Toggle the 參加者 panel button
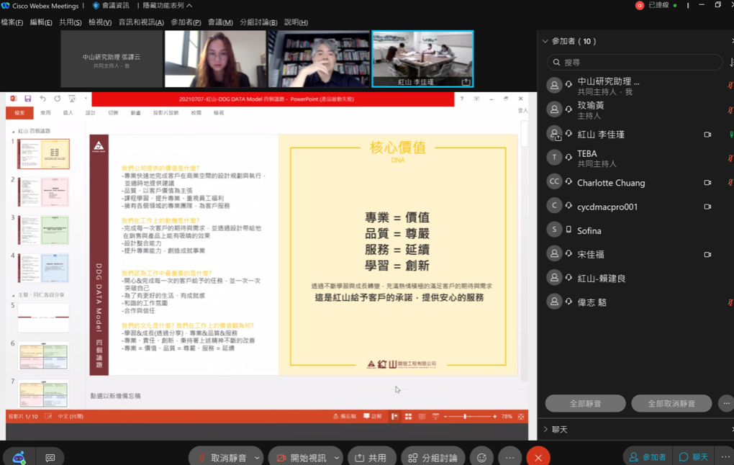Screen dimensions: 734x465 (x=648, y=457)
